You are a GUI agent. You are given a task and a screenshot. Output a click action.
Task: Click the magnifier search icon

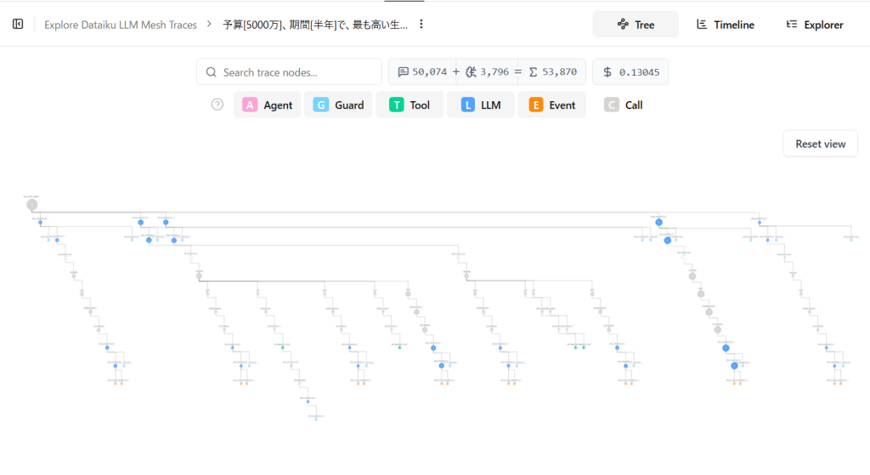(212, 72)
